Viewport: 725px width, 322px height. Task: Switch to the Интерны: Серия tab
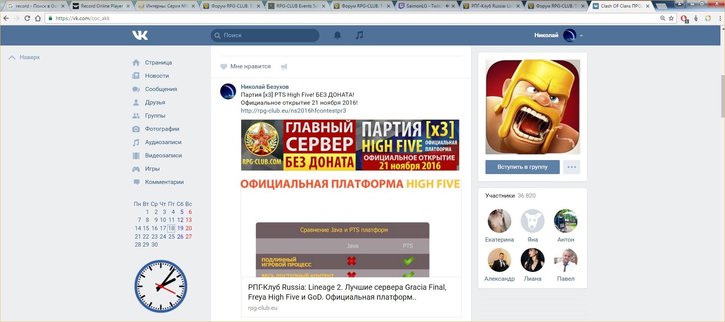coord(166,6)
